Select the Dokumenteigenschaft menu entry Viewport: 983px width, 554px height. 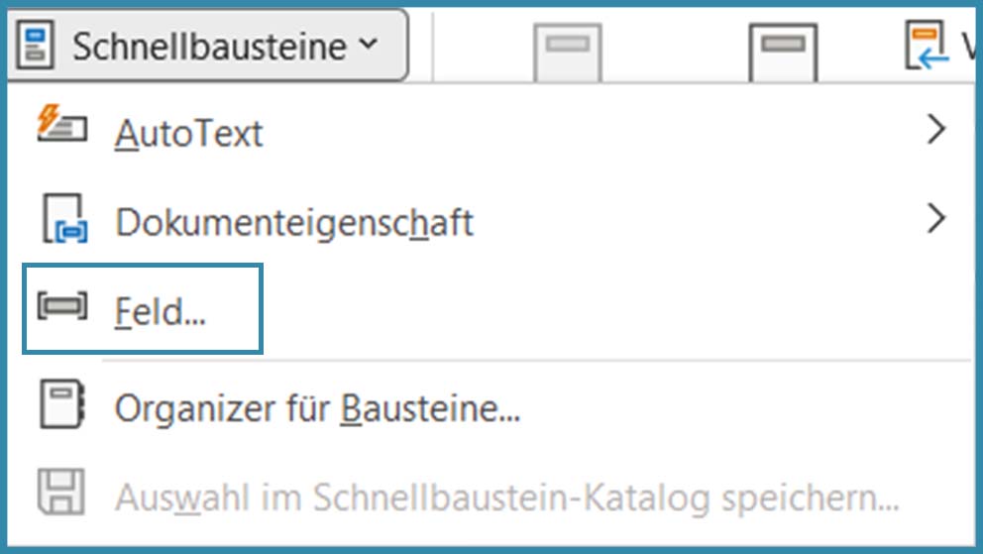[294, 222]
